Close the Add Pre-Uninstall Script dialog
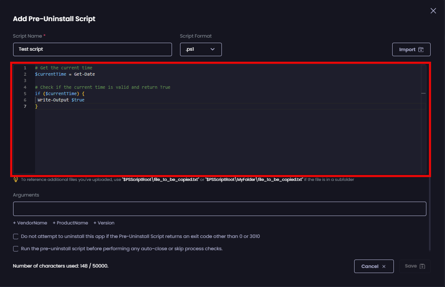The image size is (445, 287). (433, 11)
